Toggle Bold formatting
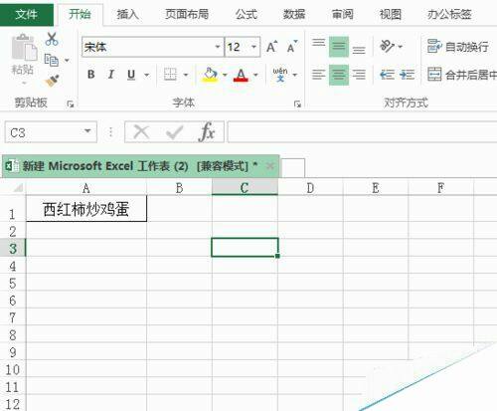Screen dimensions: 497x411 (91, 75)
